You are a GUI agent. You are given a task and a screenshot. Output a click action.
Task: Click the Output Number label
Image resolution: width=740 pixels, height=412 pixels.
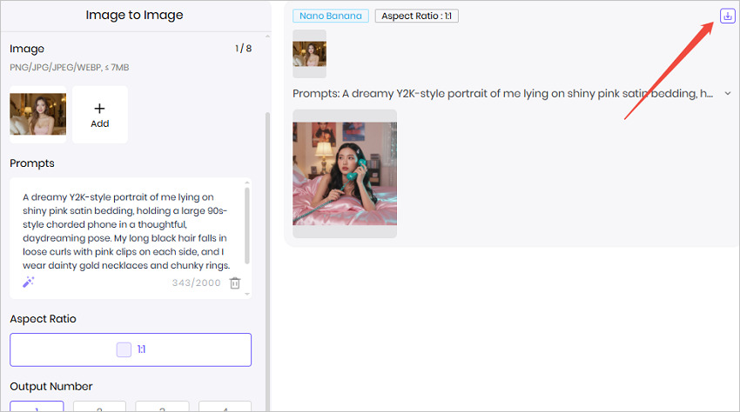click(51, 387)
